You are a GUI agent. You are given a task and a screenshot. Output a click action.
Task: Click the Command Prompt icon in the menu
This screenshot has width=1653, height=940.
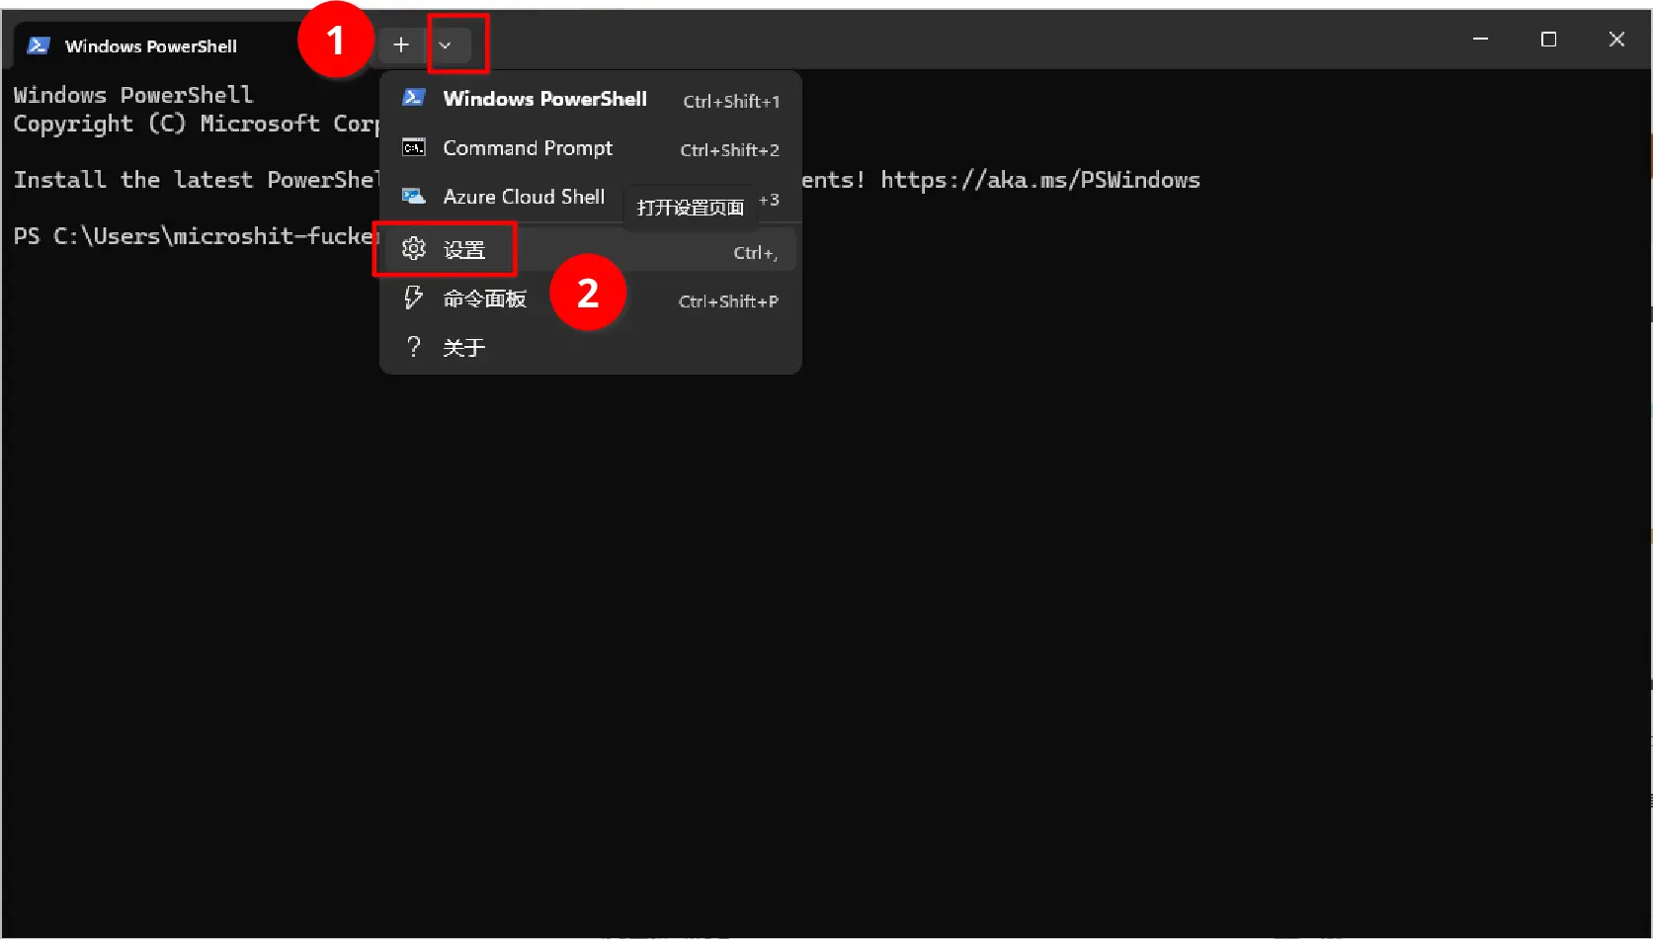click(414, 148)
